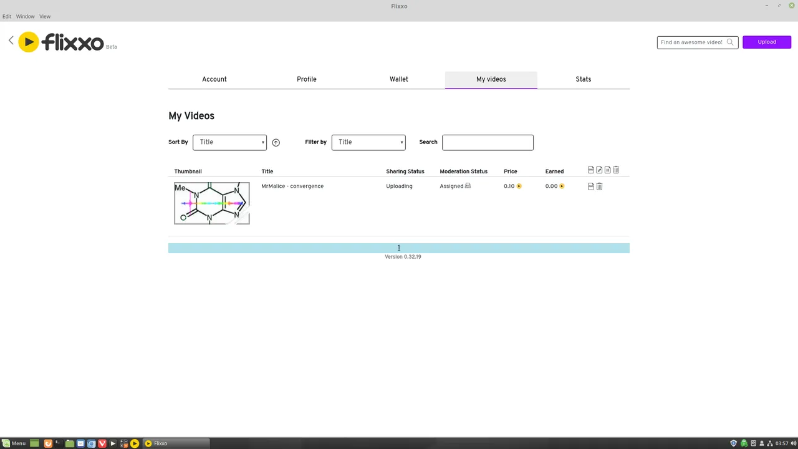Click the 0.10 price value
Viewport: 798px width, 449px height.
[x=509, y=186]
